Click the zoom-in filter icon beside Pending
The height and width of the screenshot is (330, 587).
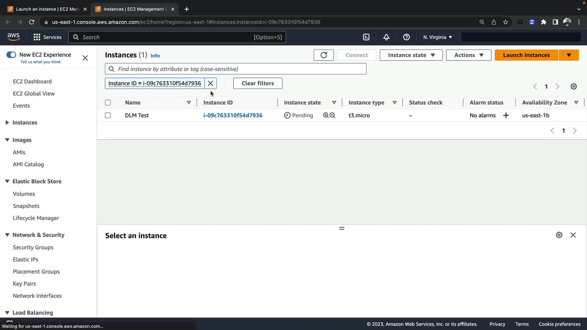[x=326, y=115]
